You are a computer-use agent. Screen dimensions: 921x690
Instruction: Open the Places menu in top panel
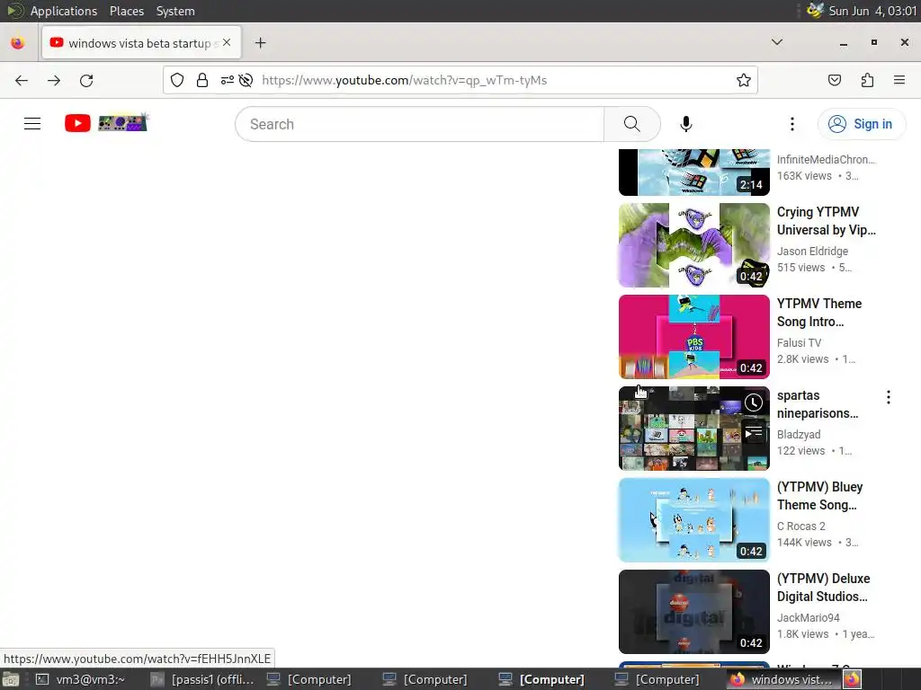click(126, 11)
